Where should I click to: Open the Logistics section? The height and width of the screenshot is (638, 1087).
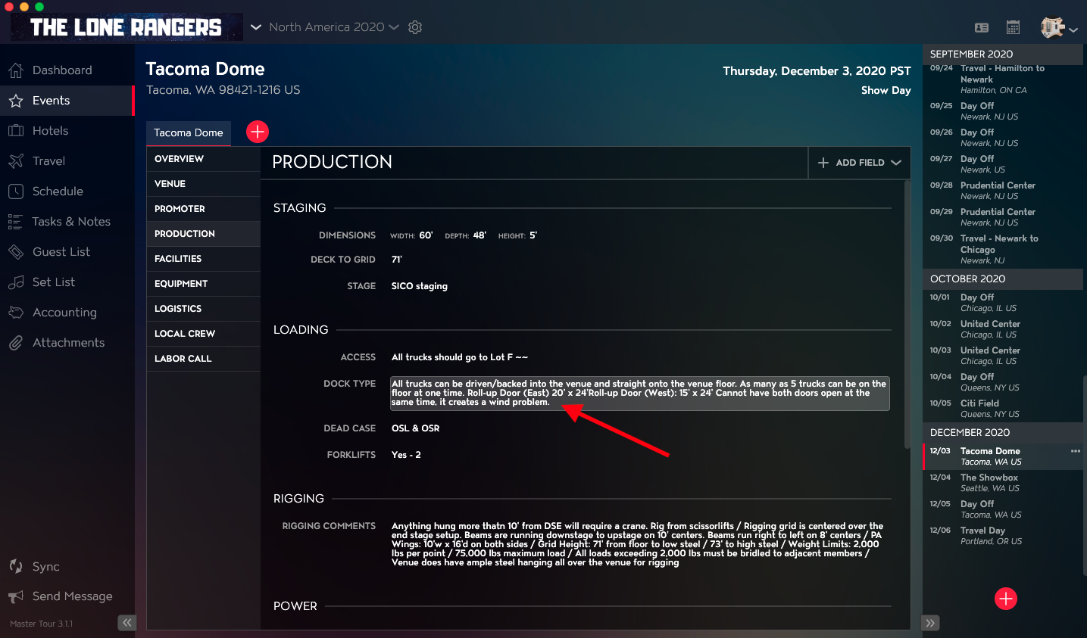pyautogui.click(x=203, y=309)
